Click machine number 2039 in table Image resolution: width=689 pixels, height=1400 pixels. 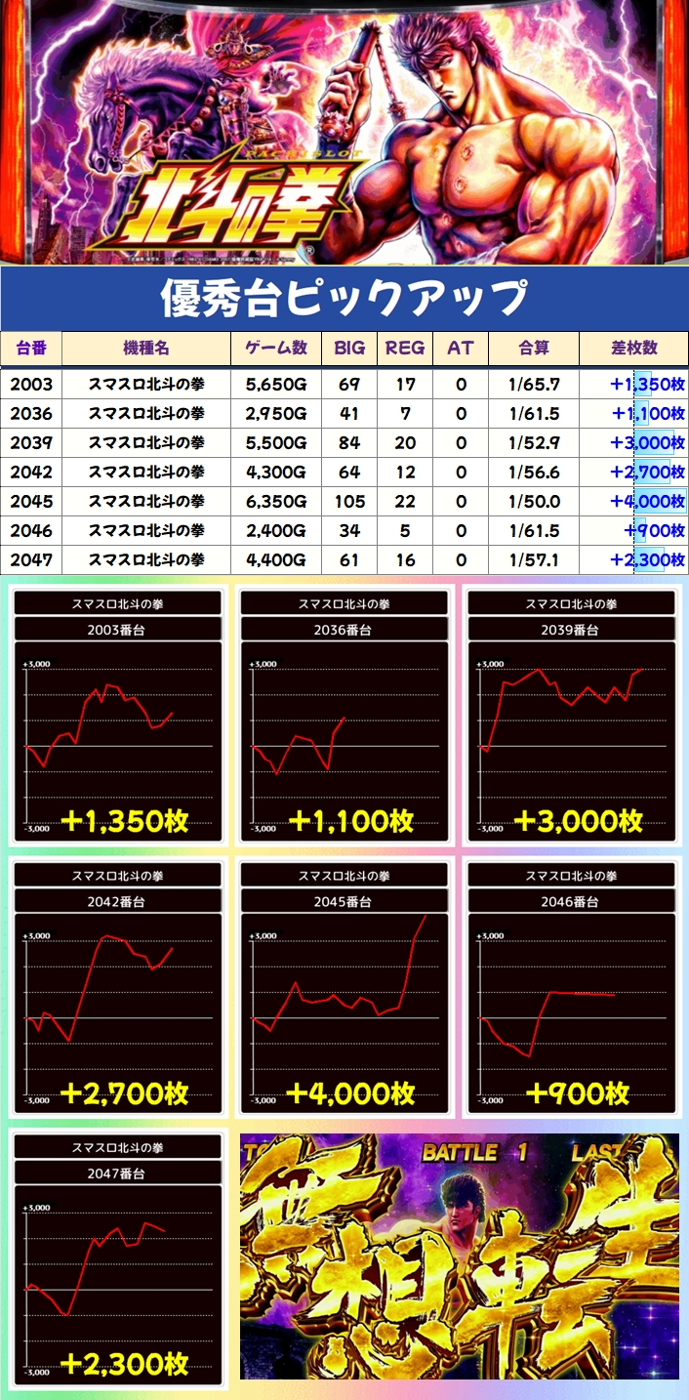[x=31, y=443]
